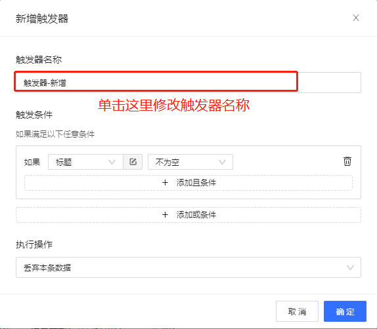The width and height of the screenshot is (377, 329).
Task: Click the 触发器名称 field label
Action: click(x=39, y=60)
